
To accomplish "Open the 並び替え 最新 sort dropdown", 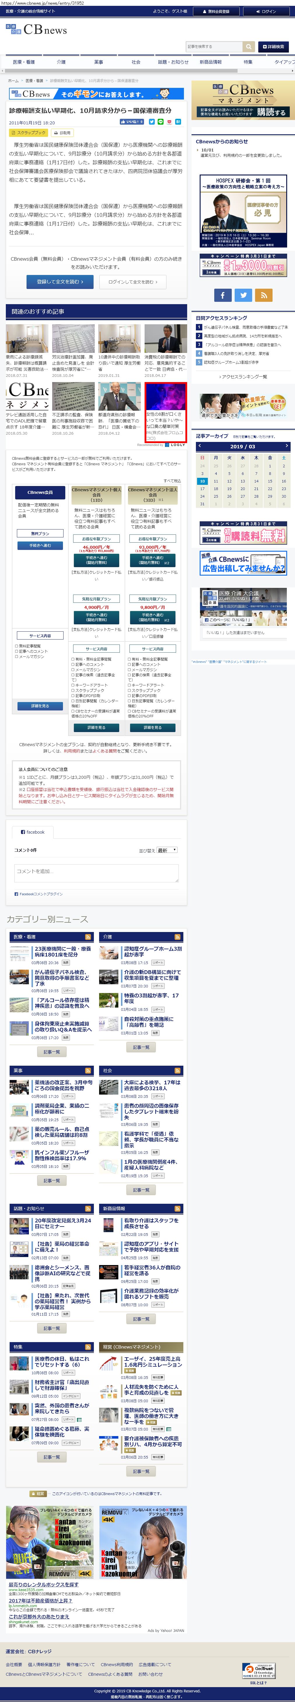I will 167,850.
